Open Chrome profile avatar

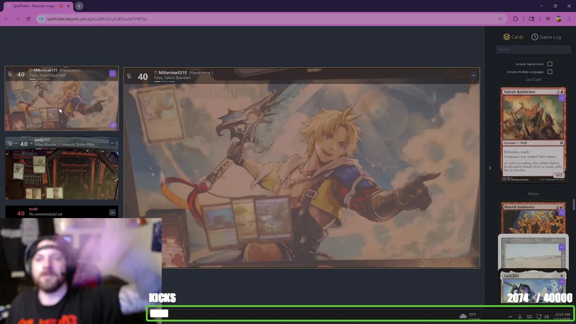pyautogui.click(x=558, y=19)
